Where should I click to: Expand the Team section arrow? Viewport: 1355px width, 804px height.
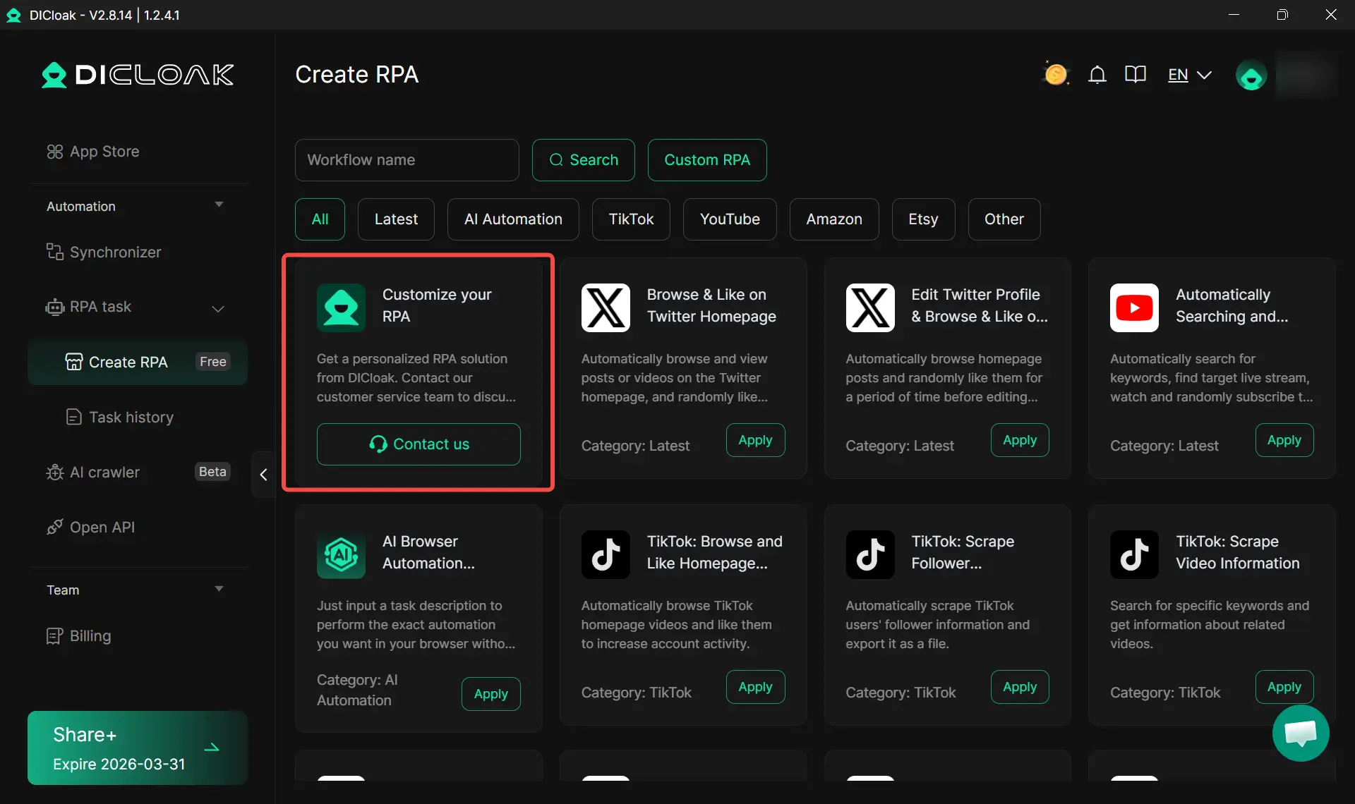[219, 589]
